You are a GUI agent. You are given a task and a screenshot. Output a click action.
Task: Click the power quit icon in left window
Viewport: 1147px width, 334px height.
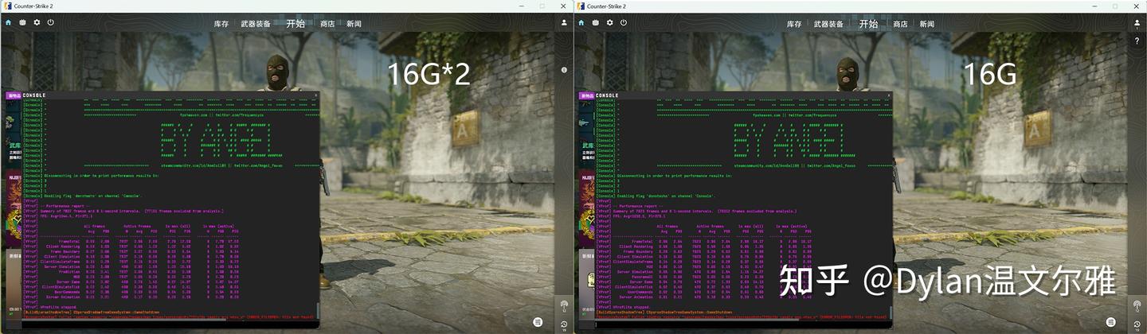click(x=51, y=22)
